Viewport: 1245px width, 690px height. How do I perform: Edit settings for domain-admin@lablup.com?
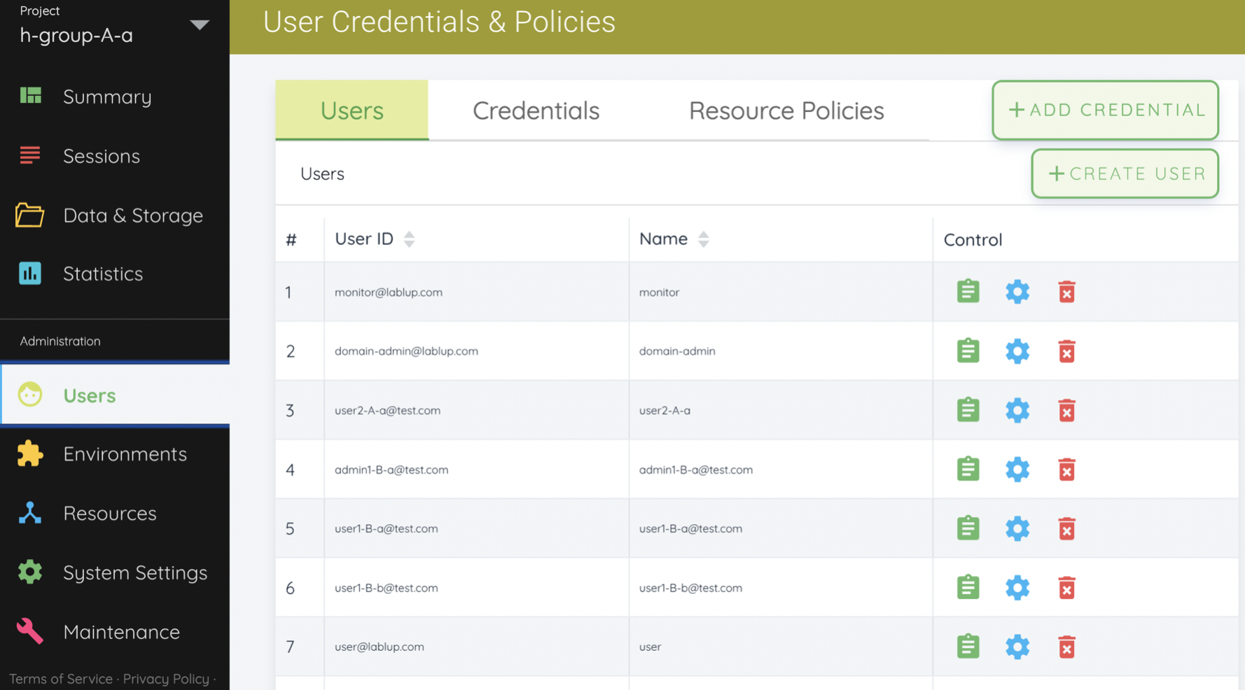pyautogui.click(x=1017, y=351)
